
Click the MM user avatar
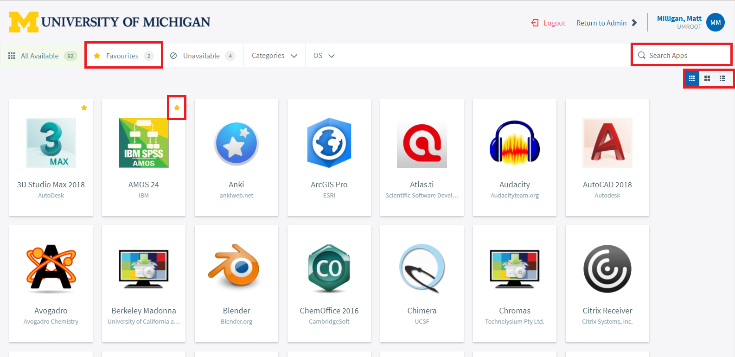[x=716, y=22]
